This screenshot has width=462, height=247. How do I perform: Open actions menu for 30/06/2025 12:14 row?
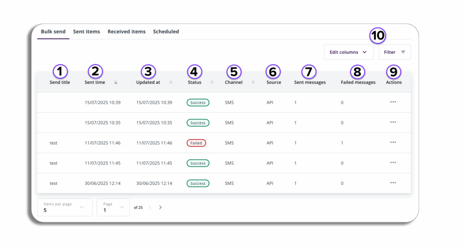pos(393,183)
